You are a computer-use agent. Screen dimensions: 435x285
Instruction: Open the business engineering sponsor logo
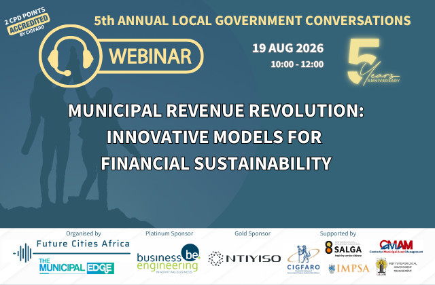(x=169, y=259)
